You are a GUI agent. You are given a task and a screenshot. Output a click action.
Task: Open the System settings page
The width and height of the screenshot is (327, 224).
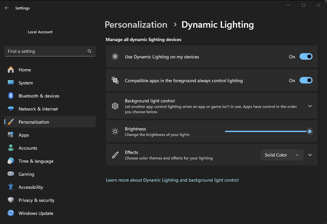tap(26, 83)
